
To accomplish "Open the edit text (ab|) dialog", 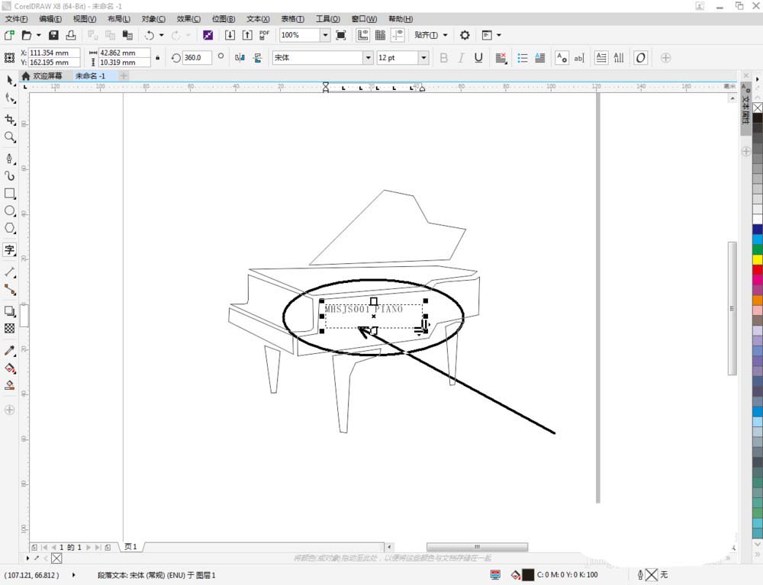I will click(579, 58).
